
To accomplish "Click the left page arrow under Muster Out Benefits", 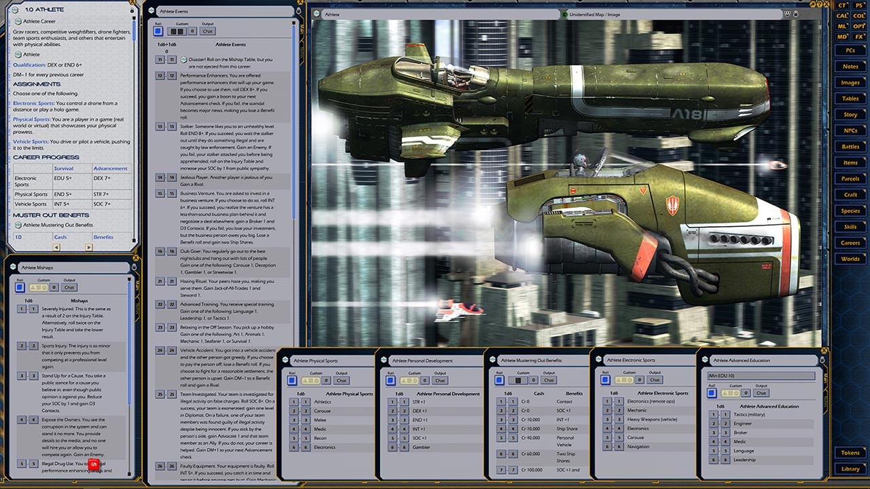I will coord(56,247).
